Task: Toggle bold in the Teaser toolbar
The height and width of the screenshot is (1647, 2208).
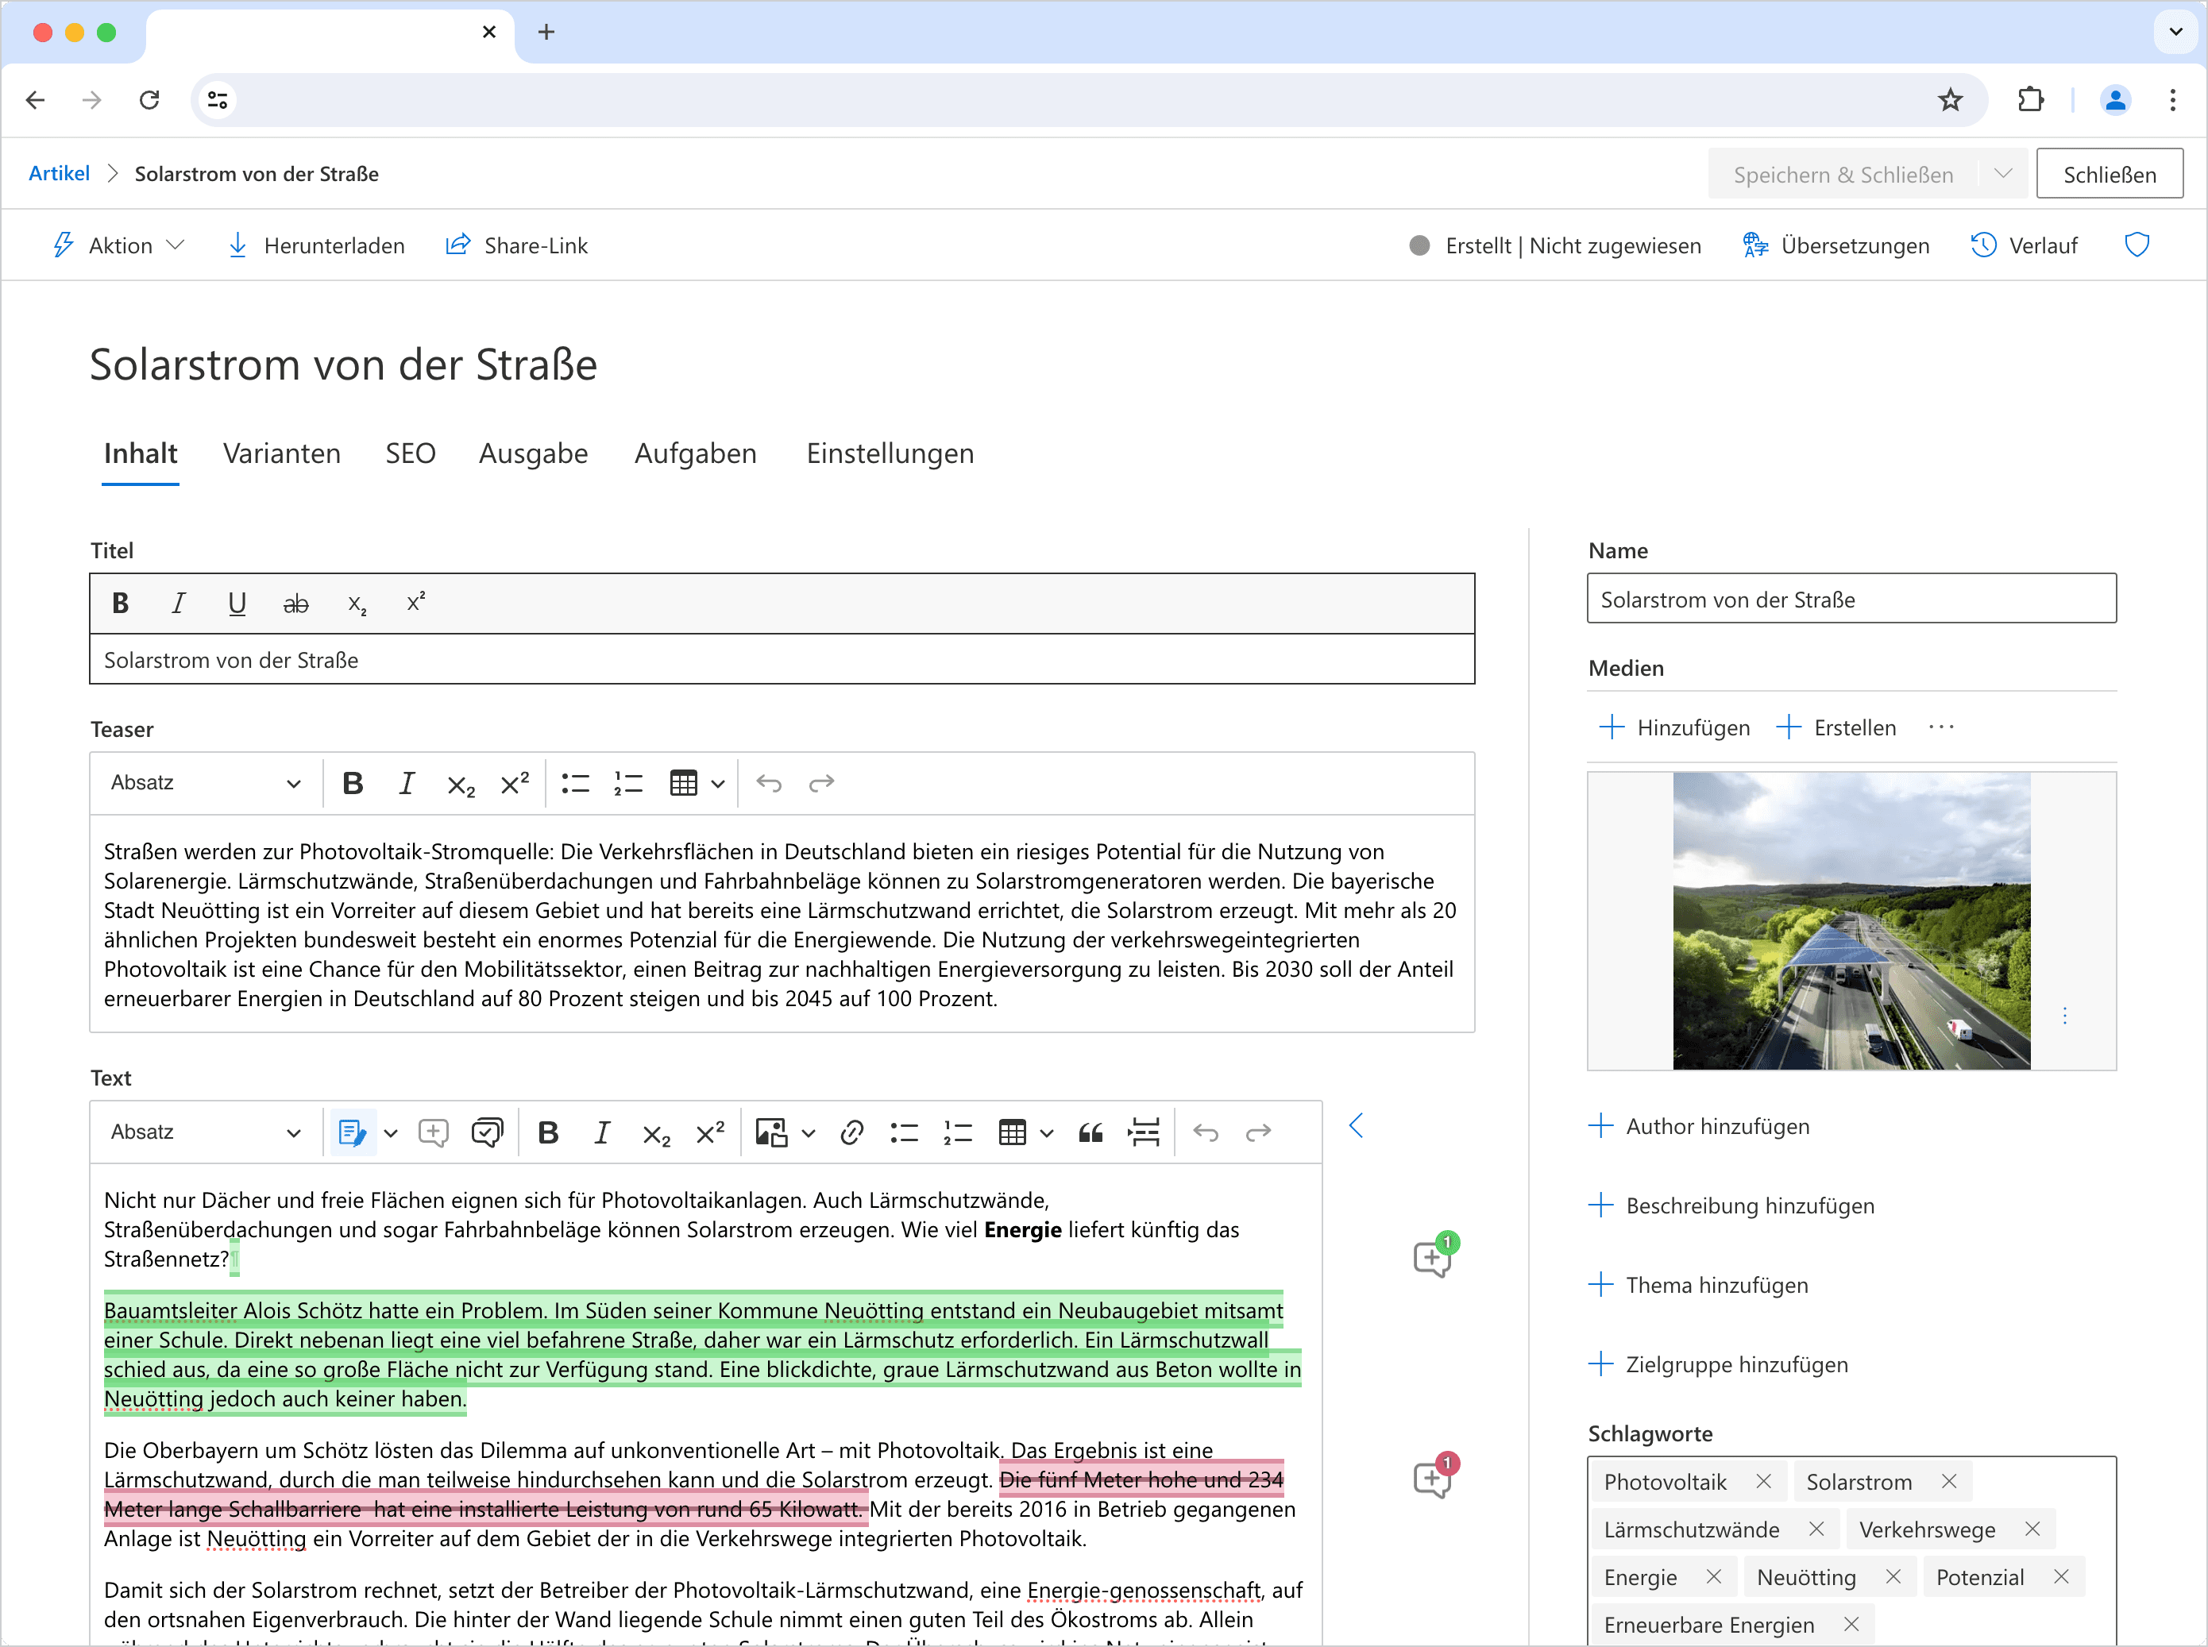Action: pyautogui.click(x=352, y=784)
